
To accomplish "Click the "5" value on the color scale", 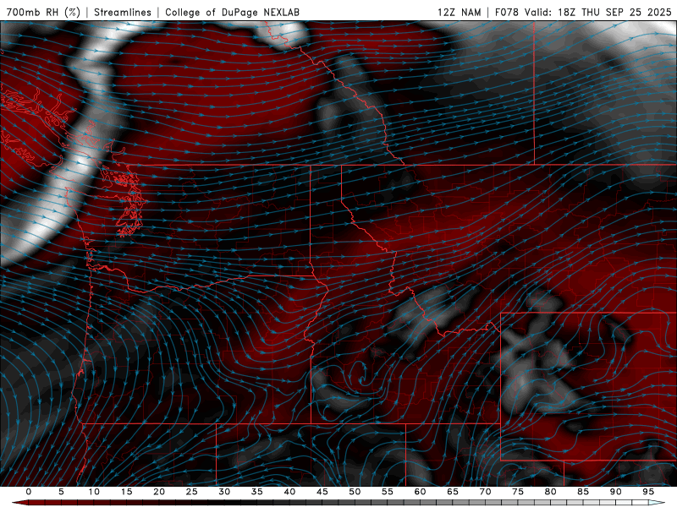I will point(61,492).
